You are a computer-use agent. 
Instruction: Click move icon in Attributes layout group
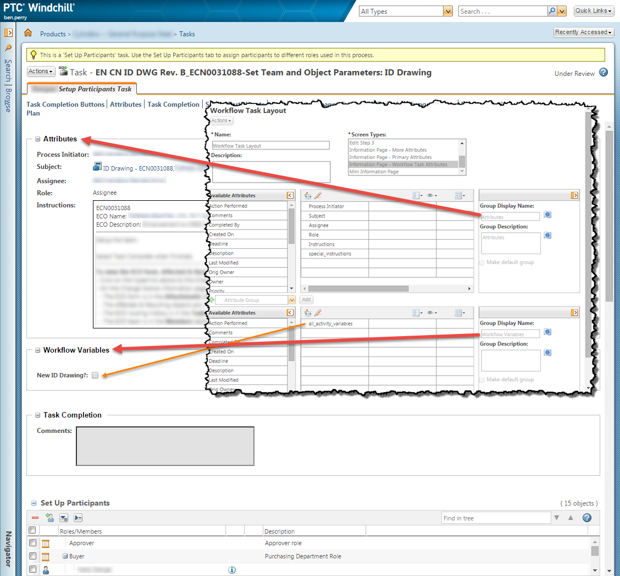click(x=308, y=195)
